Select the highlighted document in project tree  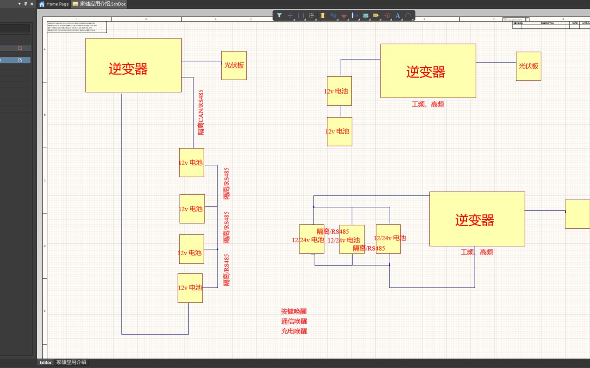tap(15, 60)
